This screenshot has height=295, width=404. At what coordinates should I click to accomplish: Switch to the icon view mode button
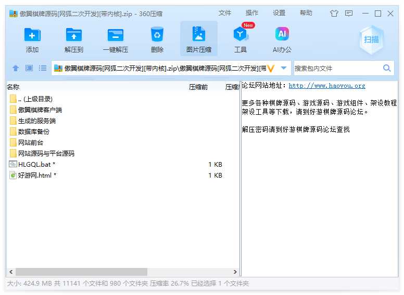coord(29,68)
